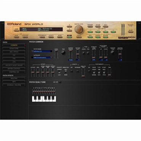
Task: Open the Matrix Control section
Action: click(x=14, y=69)
